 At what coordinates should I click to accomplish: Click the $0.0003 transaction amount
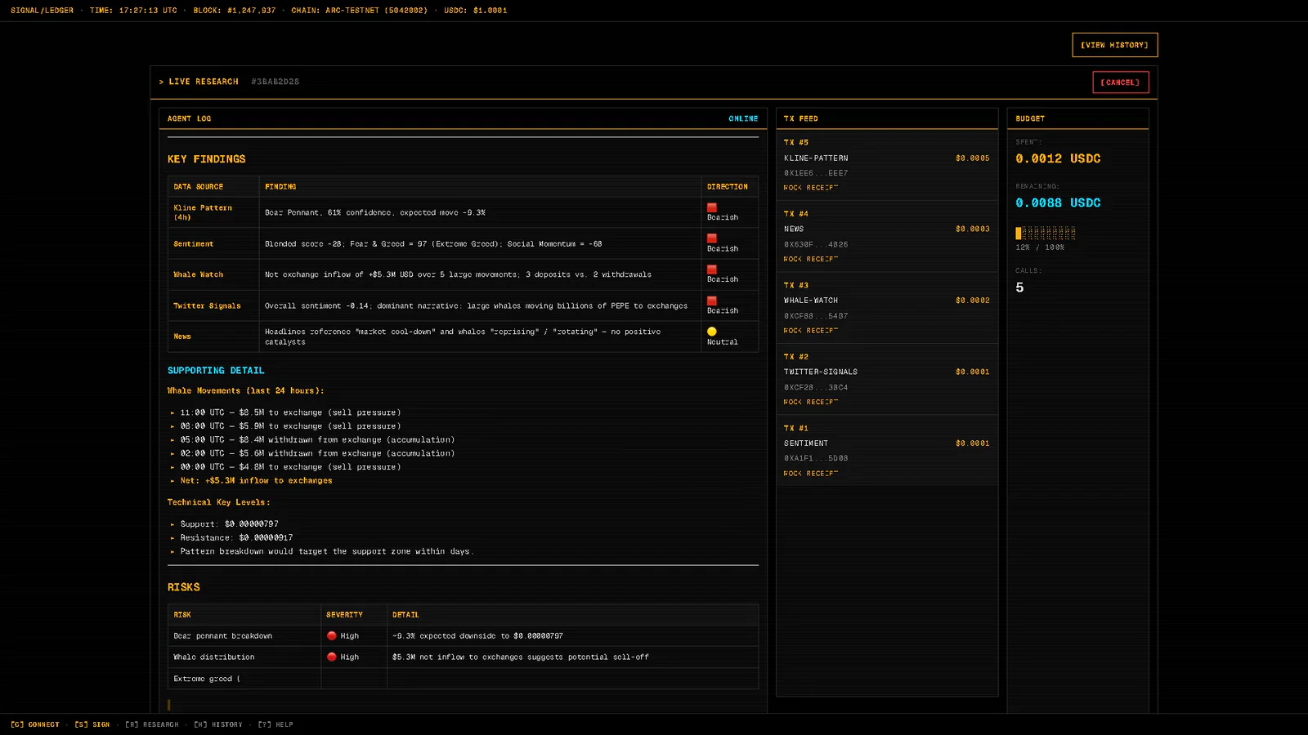[x=972, y=229]
